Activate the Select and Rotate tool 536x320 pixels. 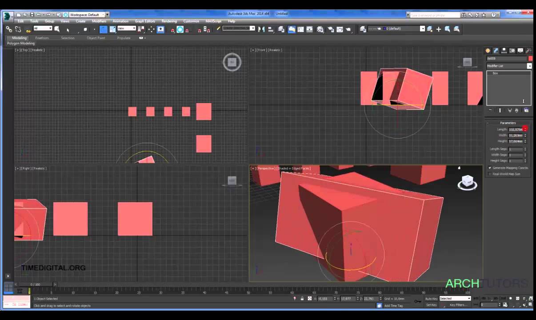click(x=103, y=29)
